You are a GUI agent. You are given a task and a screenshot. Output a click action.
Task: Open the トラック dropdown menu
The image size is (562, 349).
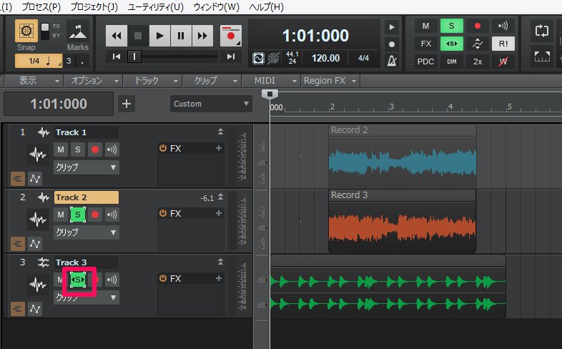153,81
